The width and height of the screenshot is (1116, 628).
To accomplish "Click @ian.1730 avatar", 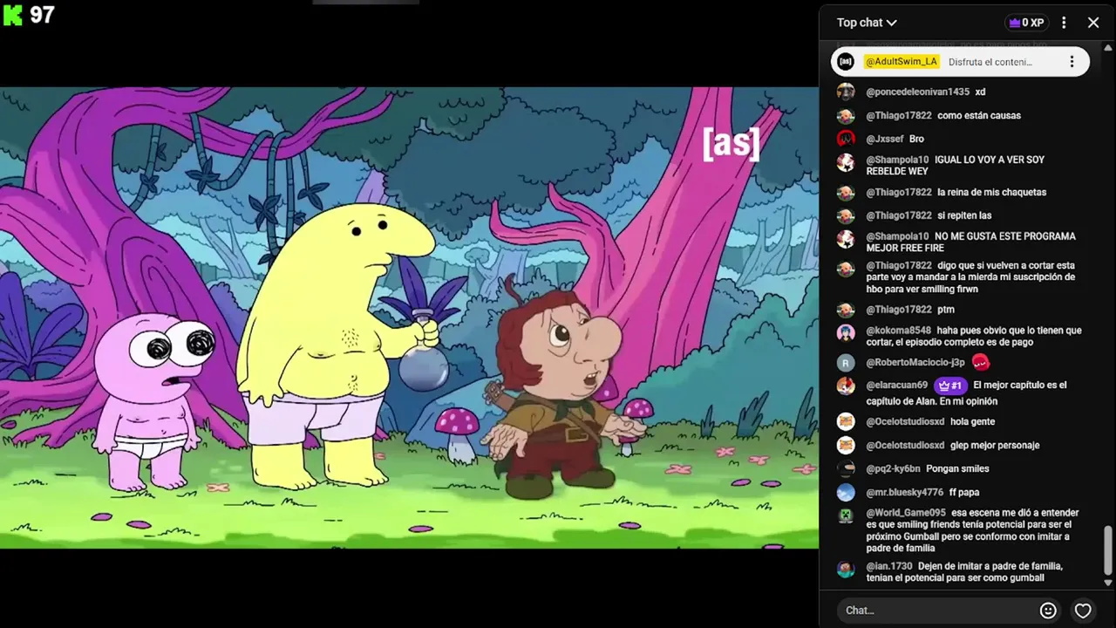I will point(846,569).
